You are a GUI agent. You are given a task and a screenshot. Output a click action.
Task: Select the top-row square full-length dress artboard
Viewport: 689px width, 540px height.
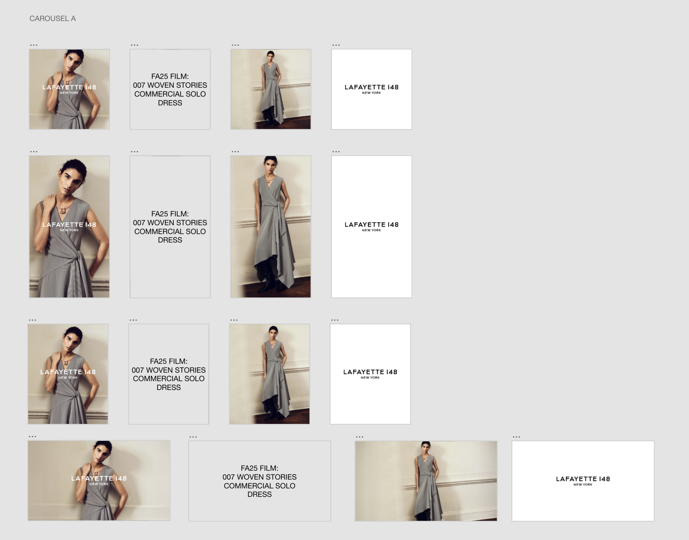click(x=271, y=89)
